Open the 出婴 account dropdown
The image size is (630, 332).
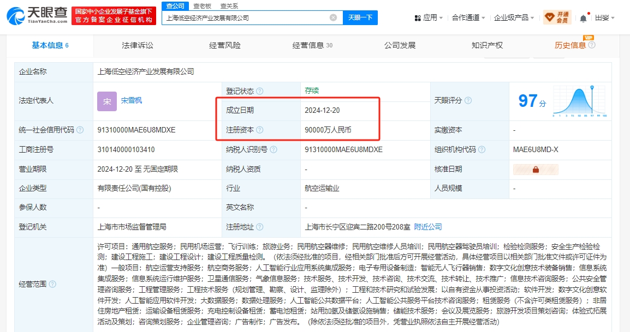tap(604, 16)
